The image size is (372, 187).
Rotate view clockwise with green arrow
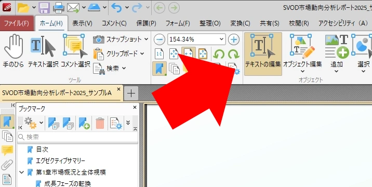[x=233, y=55]
